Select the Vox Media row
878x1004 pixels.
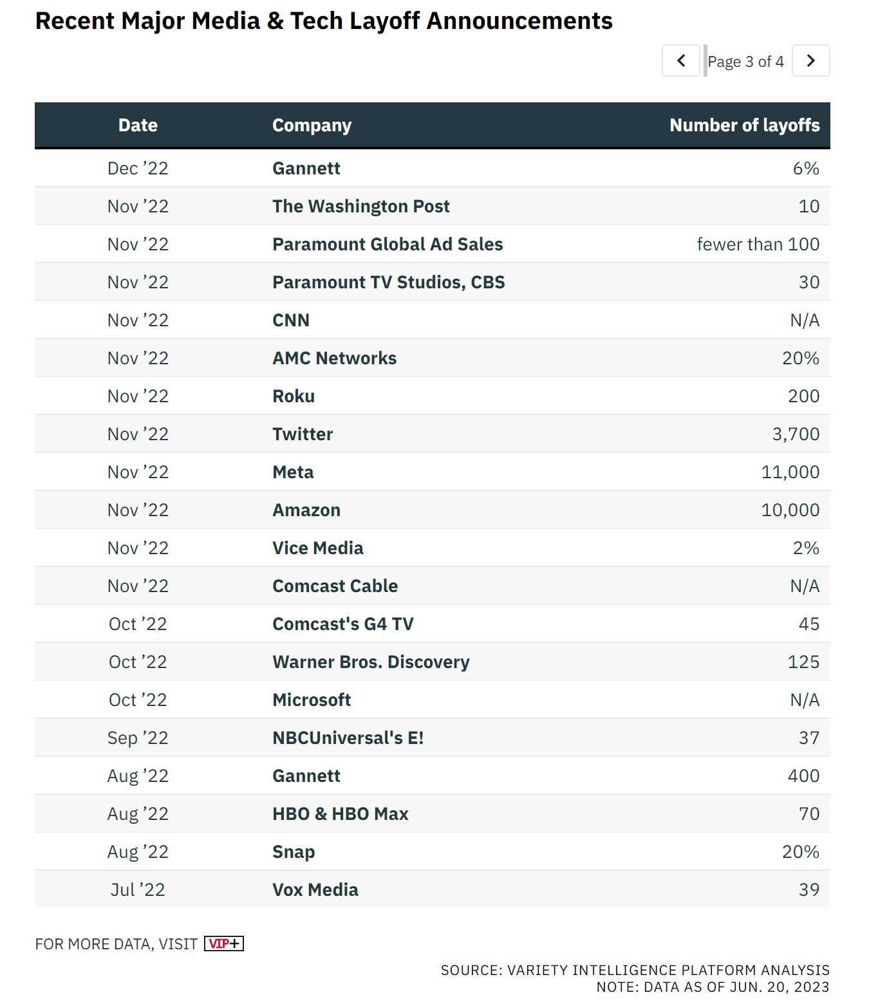tap(433, 889)
